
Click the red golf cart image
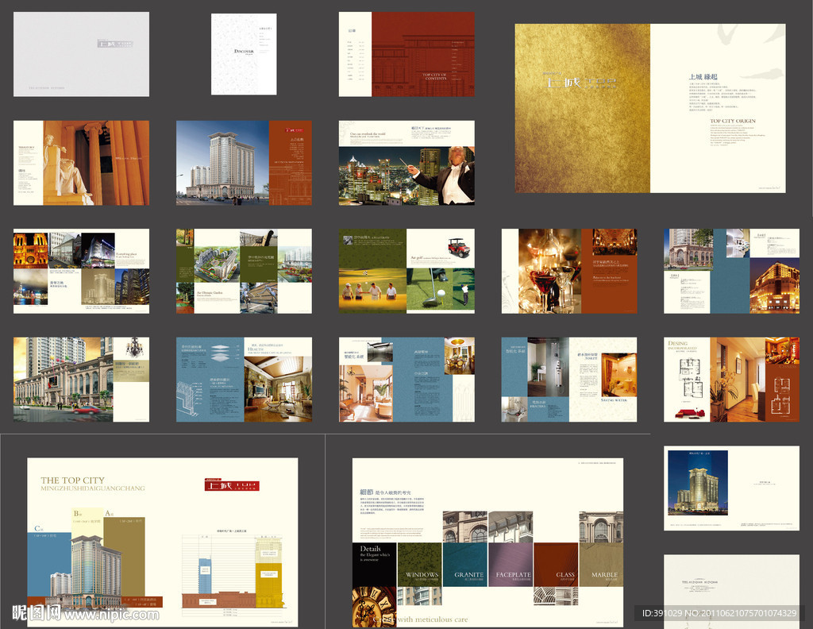pos(458,247)
